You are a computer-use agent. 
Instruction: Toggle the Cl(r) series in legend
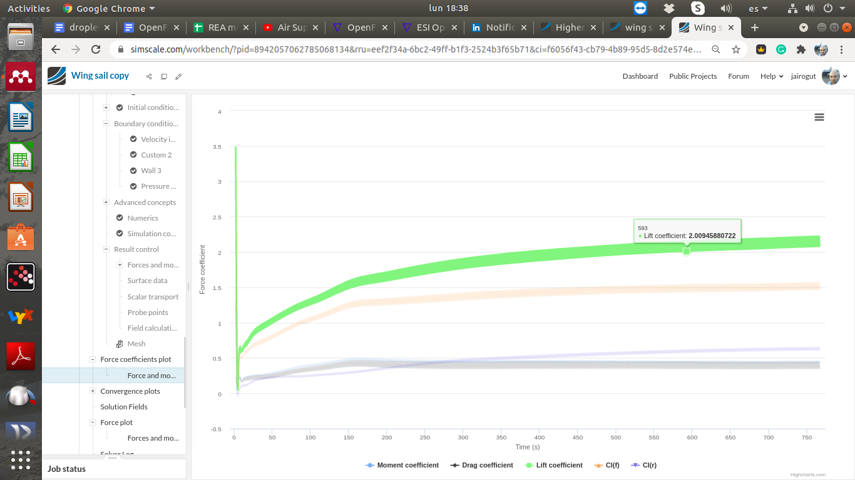point(643,465)
